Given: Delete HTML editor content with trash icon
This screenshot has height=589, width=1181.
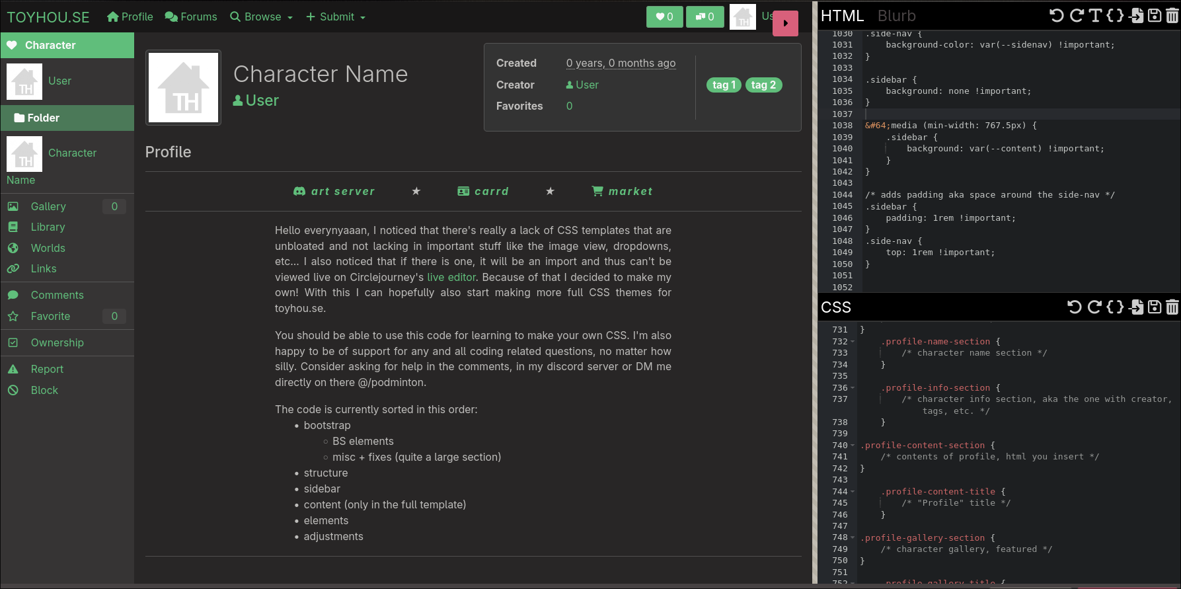Looking at the screenshot, I should pos(1172,16).
